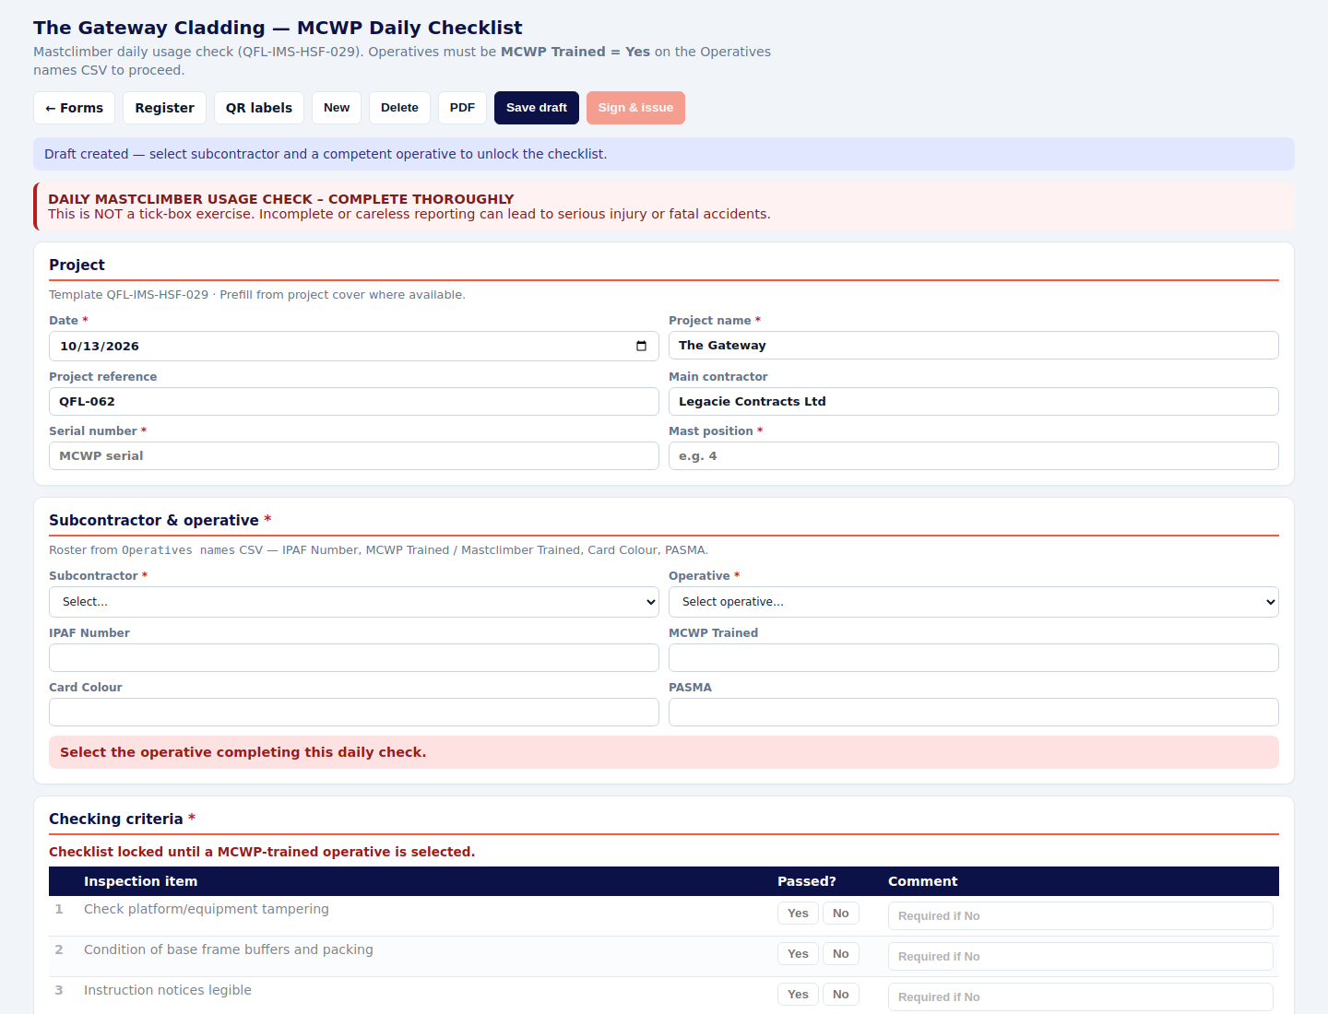1328x1014 pixels.
Task: Edit the Main contractor field
Action: (974, 402)
